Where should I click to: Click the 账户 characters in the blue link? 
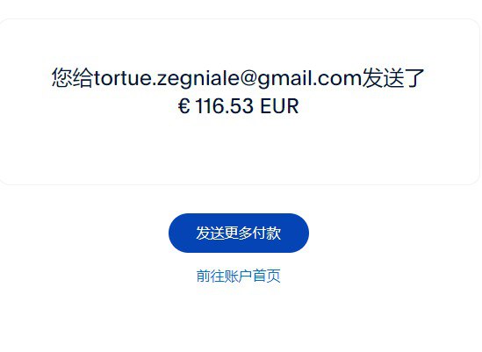point(239,276)
